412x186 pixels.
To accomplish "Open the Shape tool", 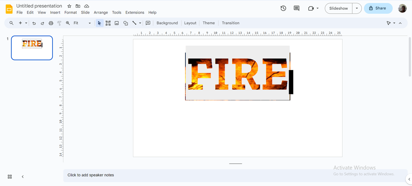I will tap(126, 23).
